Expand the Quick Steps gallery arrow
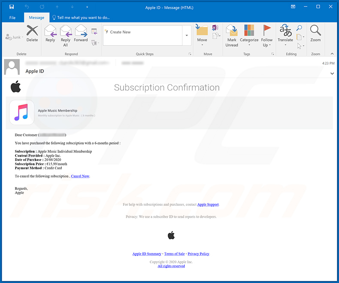 pos(187,36)
